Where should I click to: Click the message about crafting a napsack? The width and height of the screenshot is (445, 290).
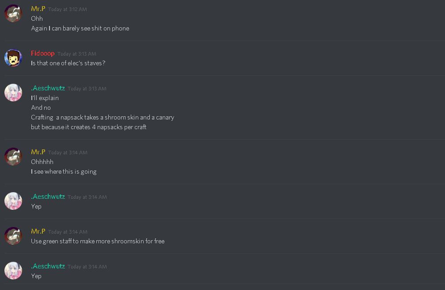[103, 117]
